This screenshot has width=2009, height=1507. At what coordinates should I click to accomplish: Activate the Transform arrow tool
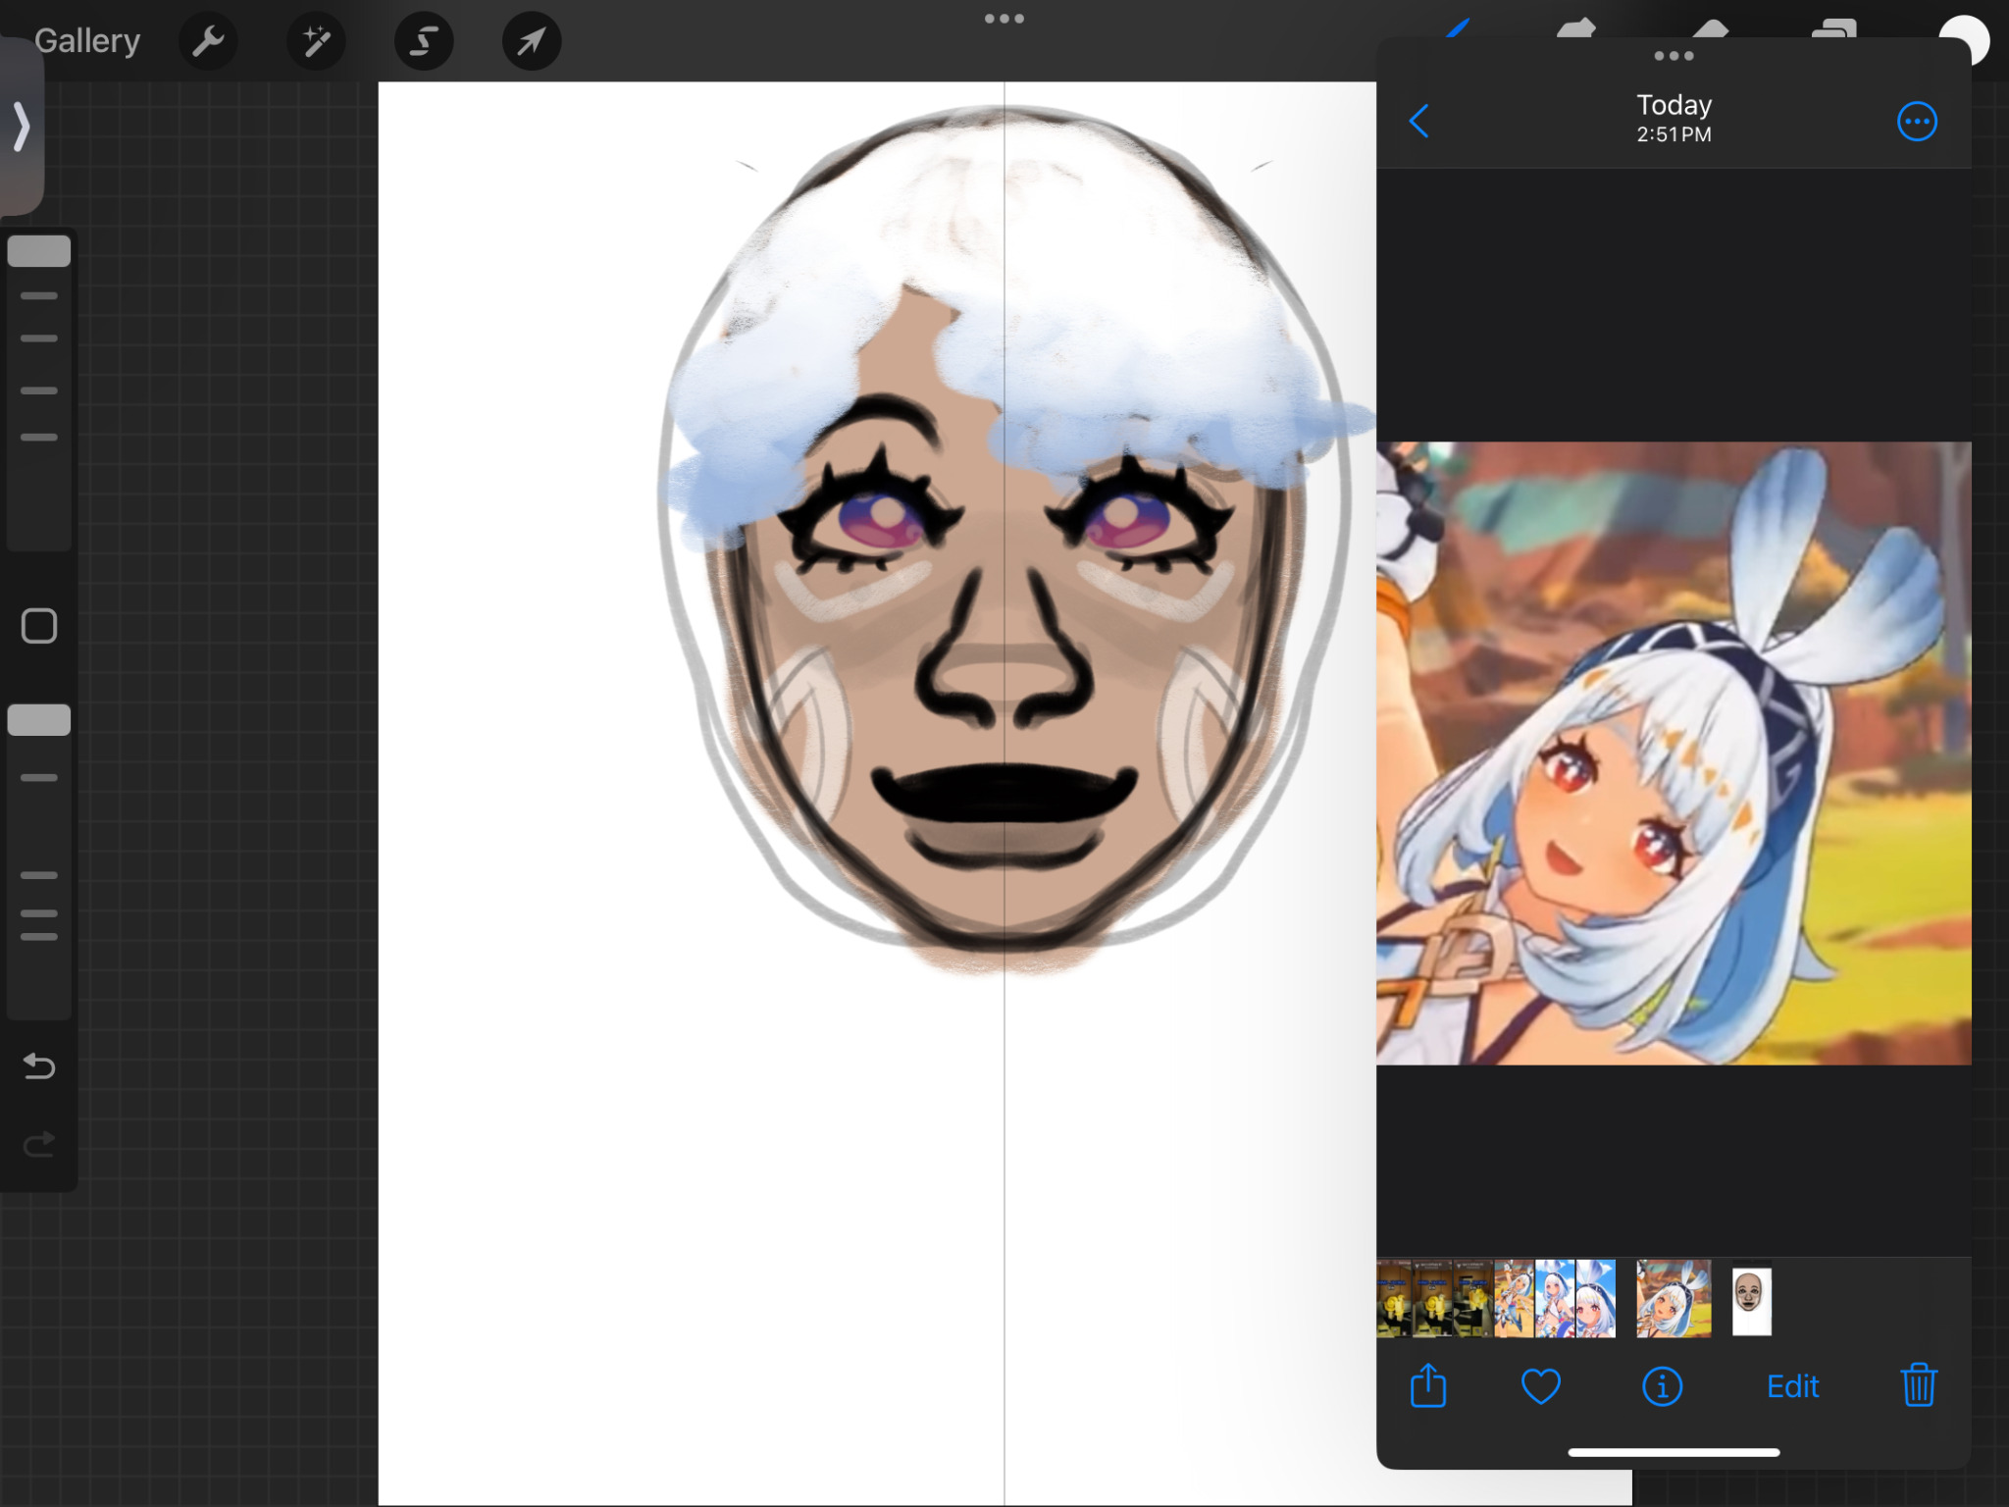pos(531,41)
